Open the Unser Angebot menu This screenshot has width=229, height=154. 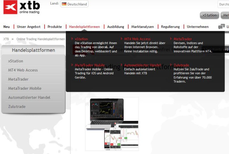tap(29, 27)
